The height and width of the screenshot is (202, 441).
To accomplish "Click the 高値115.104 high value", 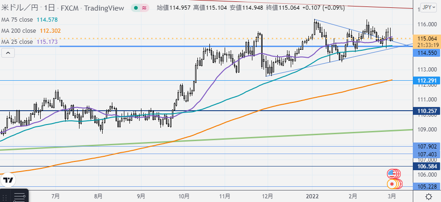I will pos(210,8).
